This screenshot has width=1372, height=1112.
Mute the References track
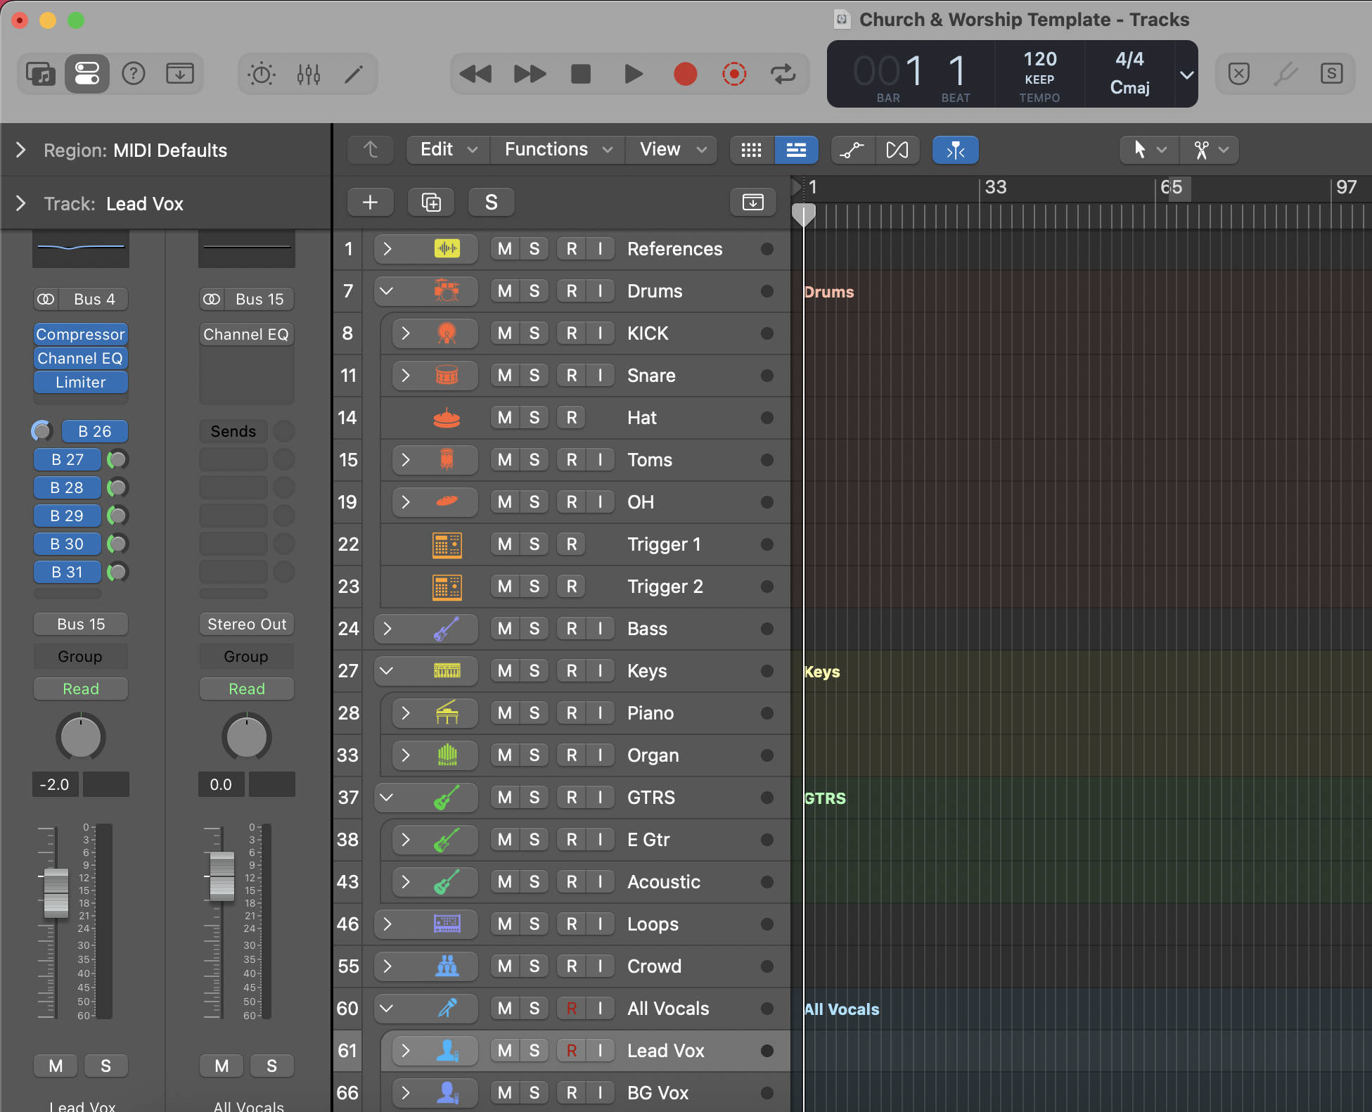[505, 249]
